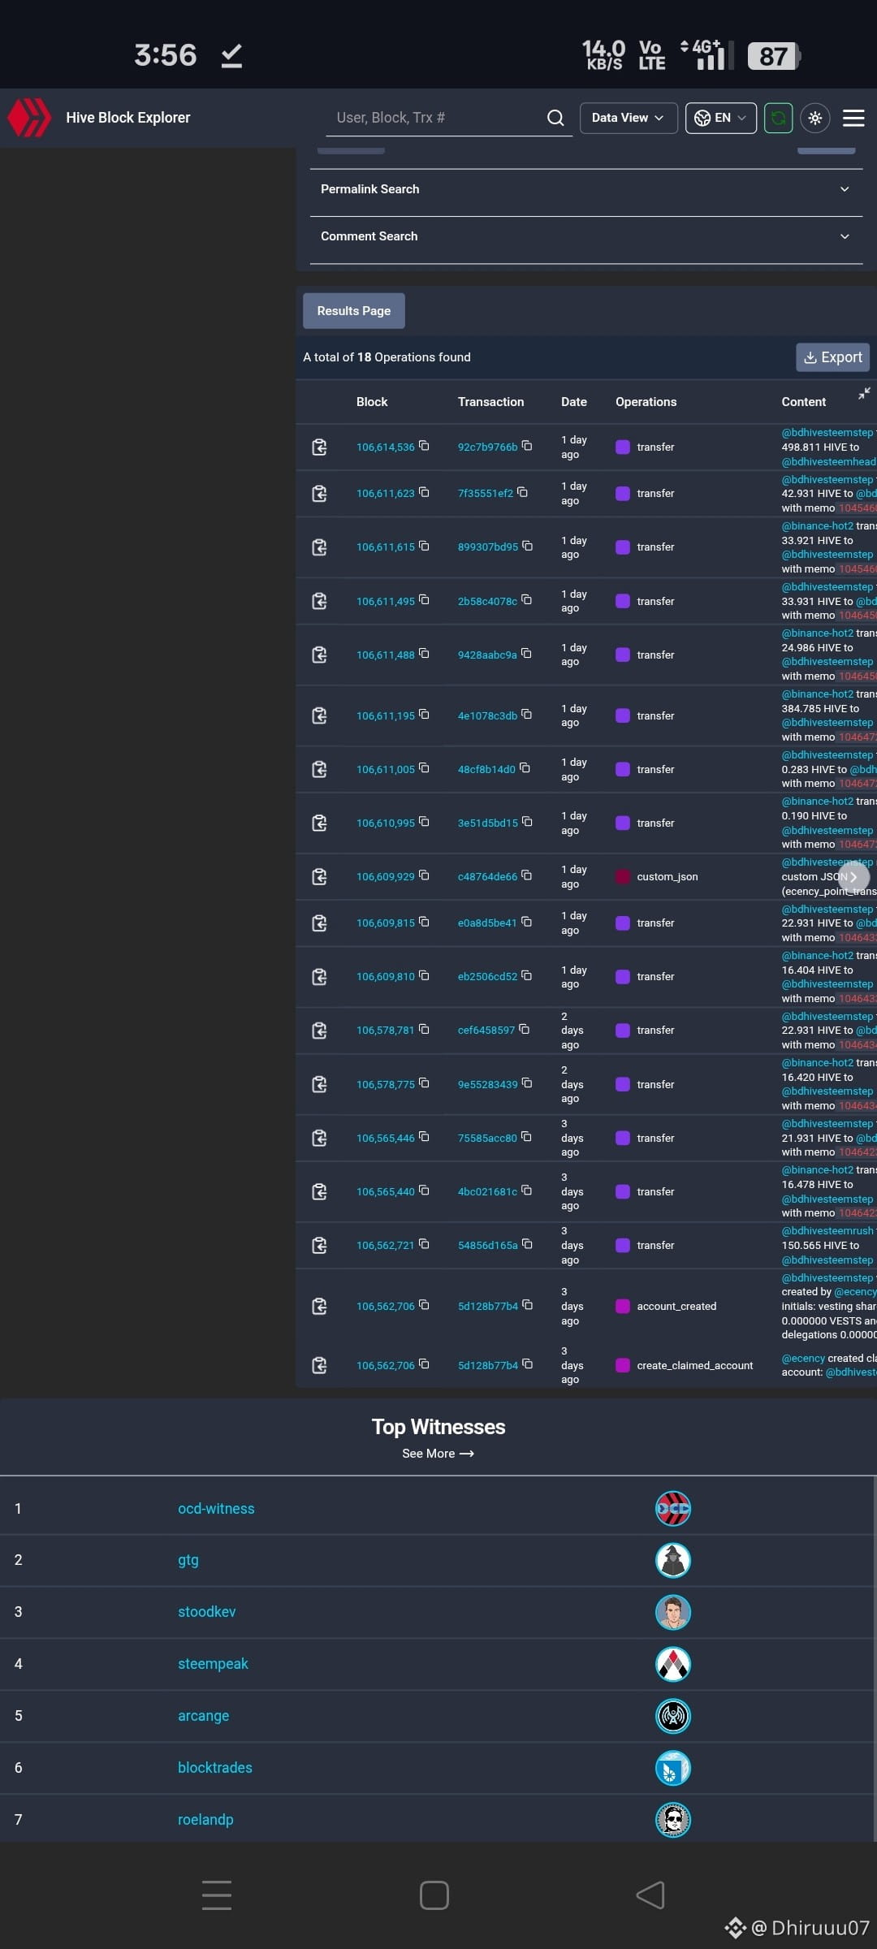The image size is (877, 1949).
Task: Open block 106,611,005 link
Action: click(386, 770)
